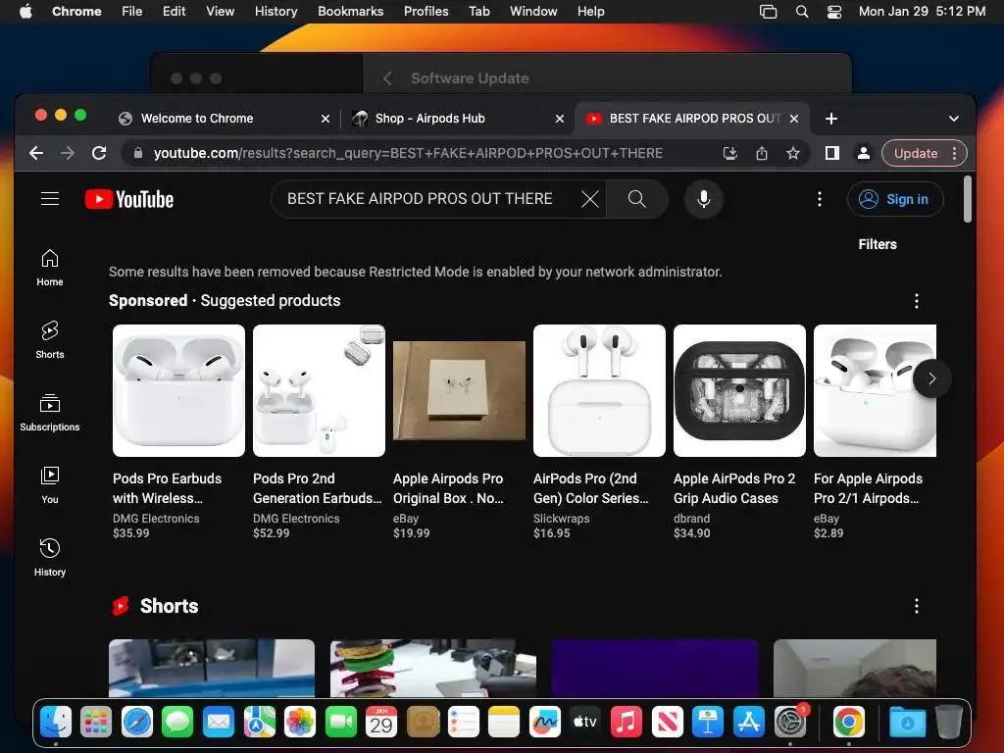This screenshot has width=1004, height=753.
Task: Open the second Shorts video thumbnail
Action: pos(433,667)
